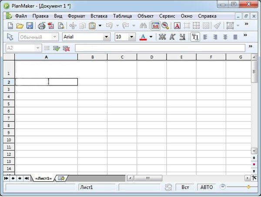
Task: Open the Формат menu
Action: [77, 16]
